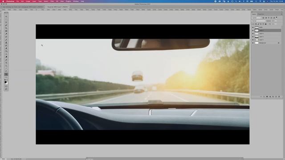This screenshot has height=160, width=285.
Task: Hide the Background layer
Action: [253, 43]
